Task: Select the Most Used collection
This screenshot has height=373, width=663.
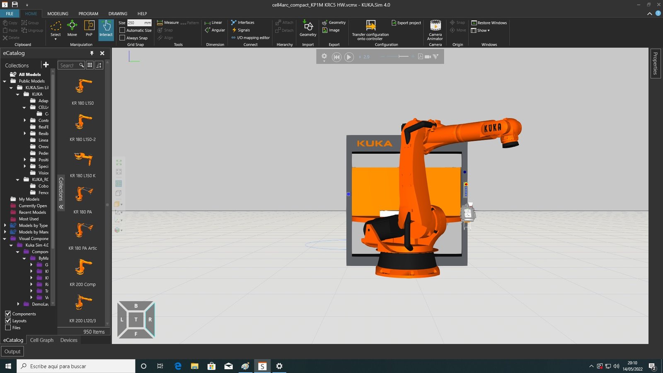Action: click(29, 219)
